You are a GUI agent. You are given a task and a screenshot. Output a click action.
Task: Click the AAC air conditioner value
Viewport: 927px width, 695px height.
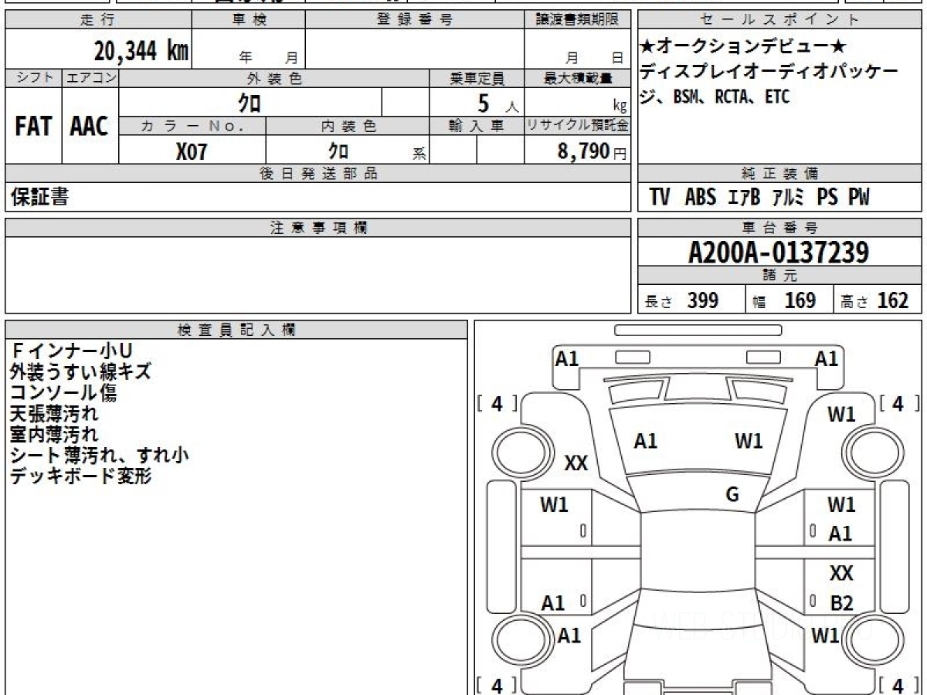click(90, 127)
